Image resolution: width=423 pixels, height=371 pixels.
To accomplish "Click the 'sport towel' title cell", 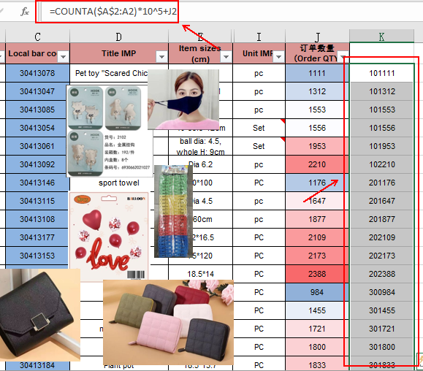I will [x=119, y=183].
